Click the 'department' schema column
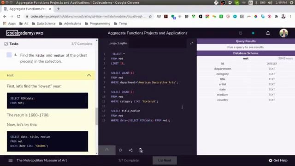 click(222, 69)
